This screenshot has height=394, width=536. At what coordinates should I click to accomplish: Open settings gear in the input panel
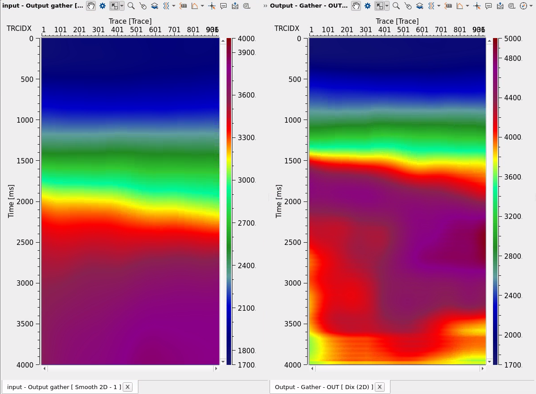103,6
